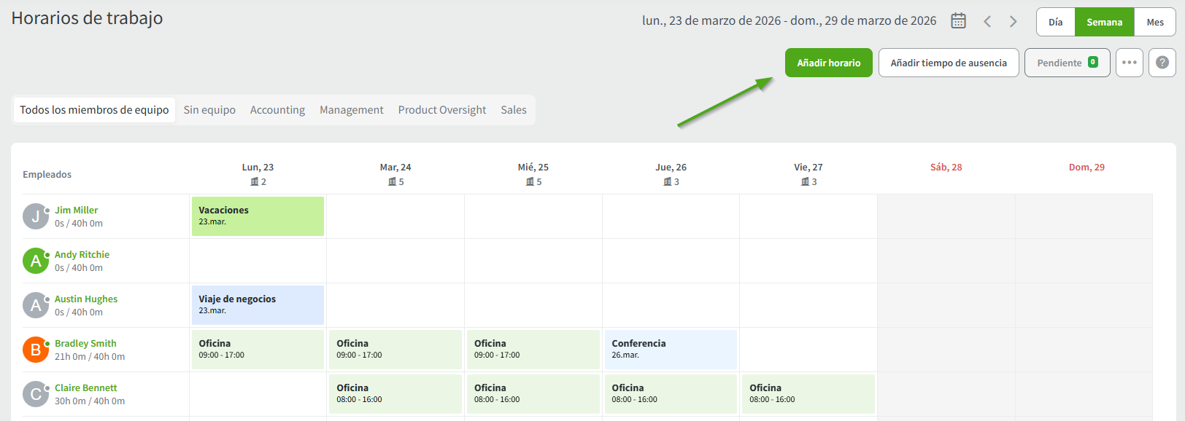Click Austin Hughes' avatar icon
1185x421 pixels.
pyautogui.click(x=35, y=305)
